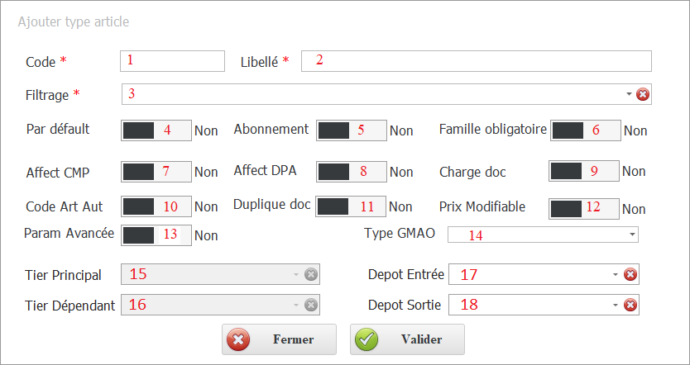Image resolution: width=690 pixels, height=365 pixels.
Task: Switch on Param Avancée option
Action: [156, 235]
